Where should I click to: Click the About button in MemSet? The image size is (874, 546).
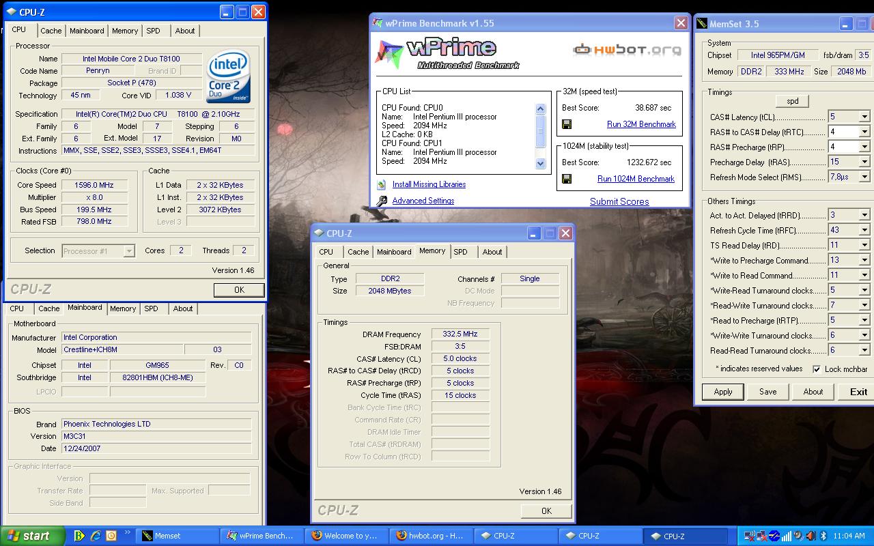tap(813, 392)
